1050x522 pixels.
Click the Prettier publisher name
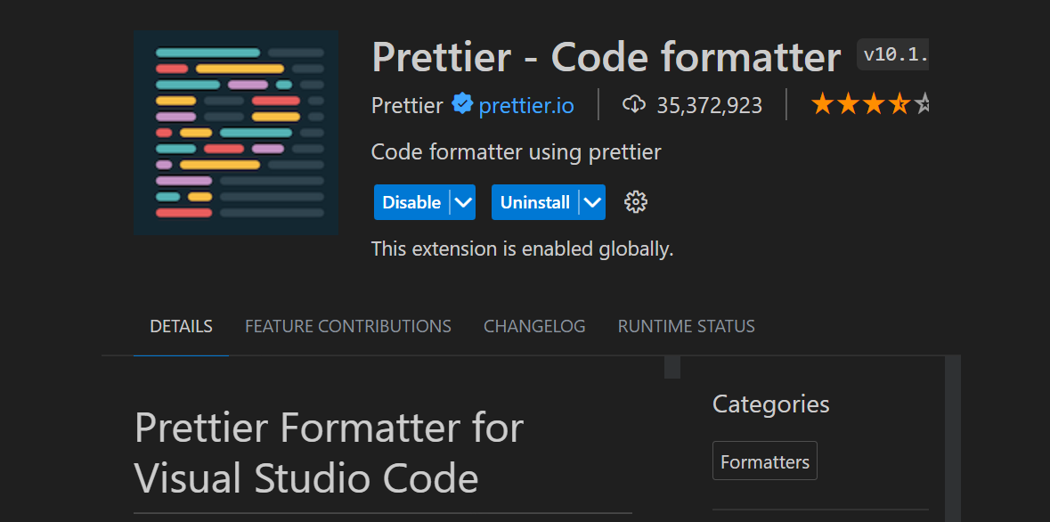tap(407, 106)
